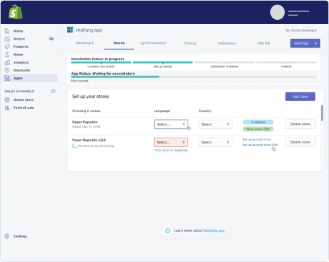Click the Analytics bar chart icon
Screen dimensions: 329x262
point(7,62)
